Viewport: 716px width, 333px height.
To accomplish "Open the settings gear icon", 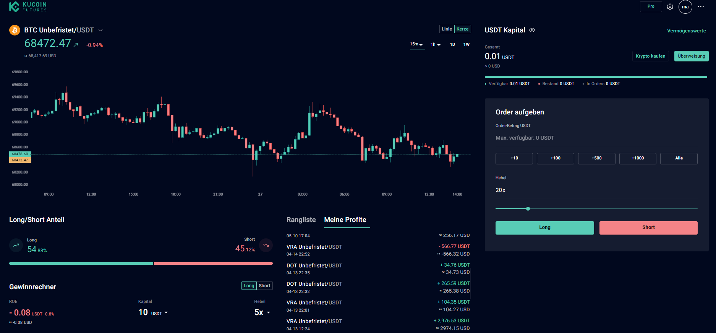I will [x=670, y=7].
